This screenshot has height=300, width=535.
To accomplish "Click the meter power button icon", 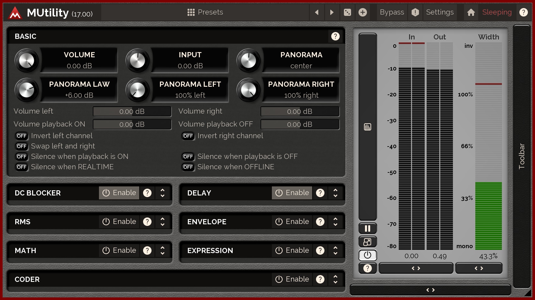I will (x=367, y=255).
